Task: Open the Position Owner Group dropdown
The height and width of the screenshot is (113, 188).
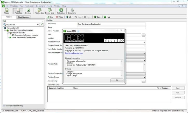Action: [x=144, y=74]
